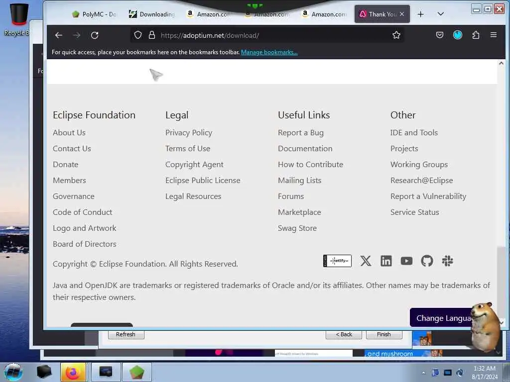Open the Members link

click(69, 180)
